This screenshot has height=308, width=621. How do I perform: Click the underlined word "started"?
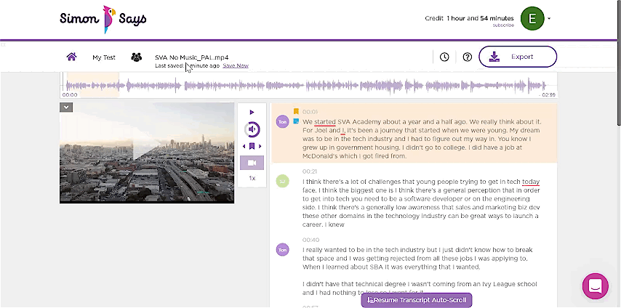[x=325, y=121]
